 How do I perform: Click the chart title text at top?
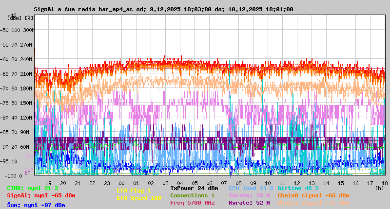[x=163, y=9]
